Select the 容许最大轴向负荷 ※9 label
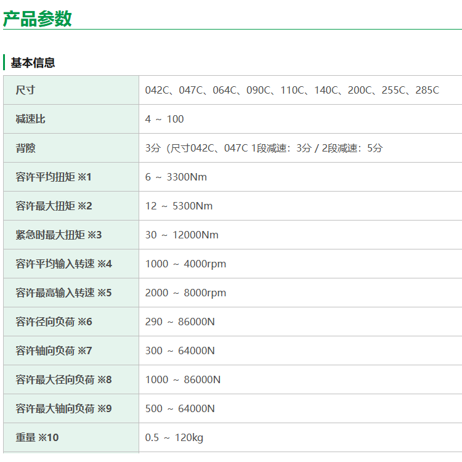Viewport: 462px width, 462px height. 63,408
